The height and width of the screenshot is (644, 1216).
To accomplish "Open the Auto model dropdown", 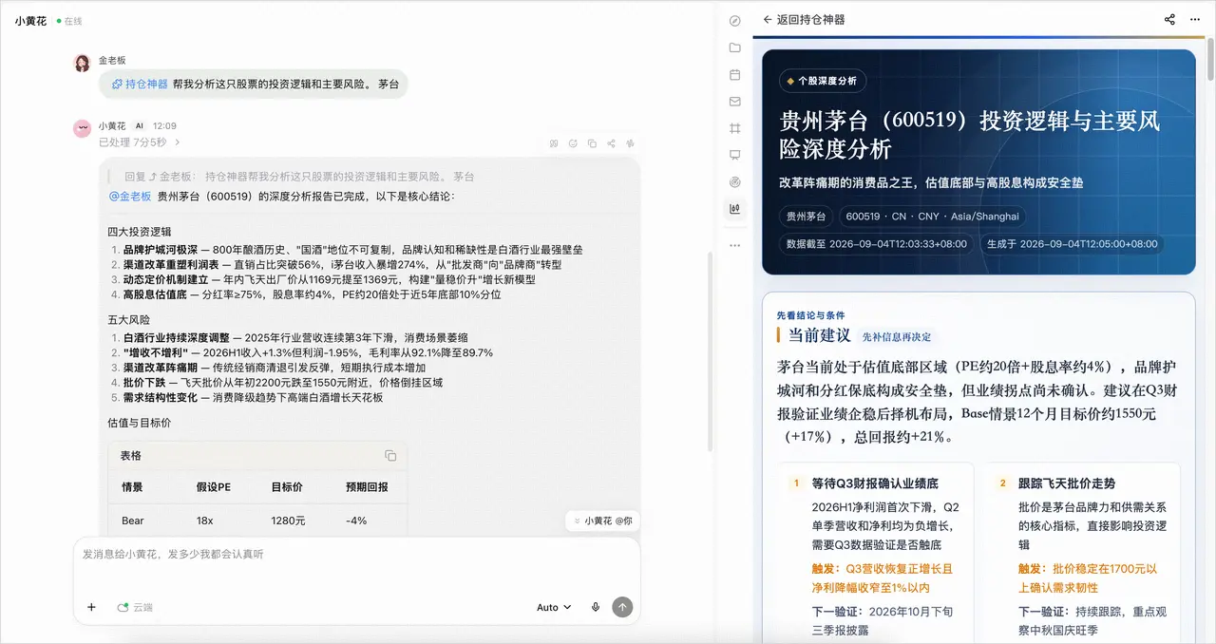I will tap(554, 607).
